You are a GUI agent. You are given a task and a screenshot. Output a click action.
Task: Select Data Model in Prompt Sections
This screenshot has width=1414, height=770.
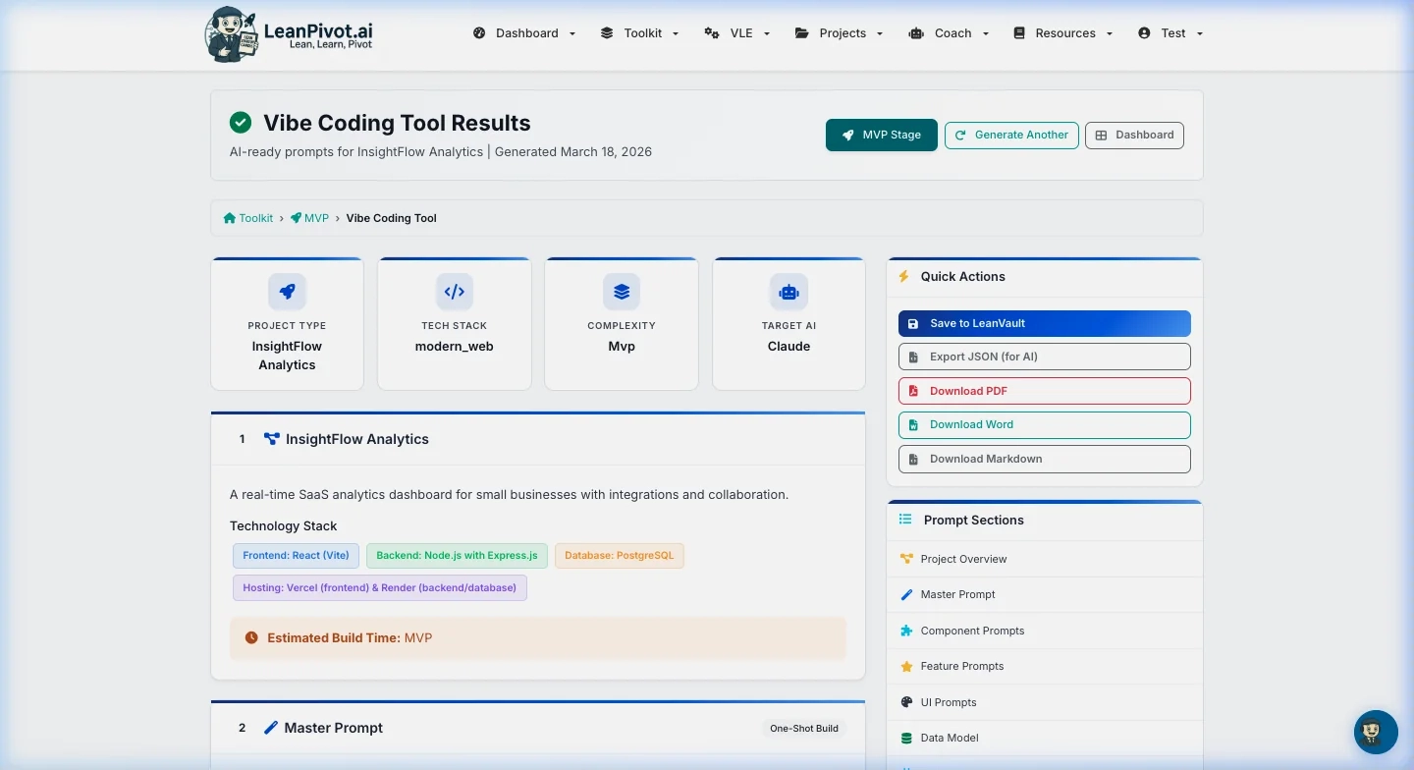[949, 738]
